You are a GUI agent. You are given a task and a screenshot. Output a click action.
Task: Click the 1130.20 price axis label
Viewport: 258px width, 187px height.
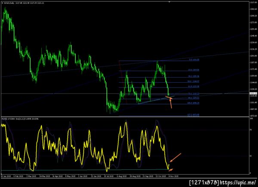point(253,89)
